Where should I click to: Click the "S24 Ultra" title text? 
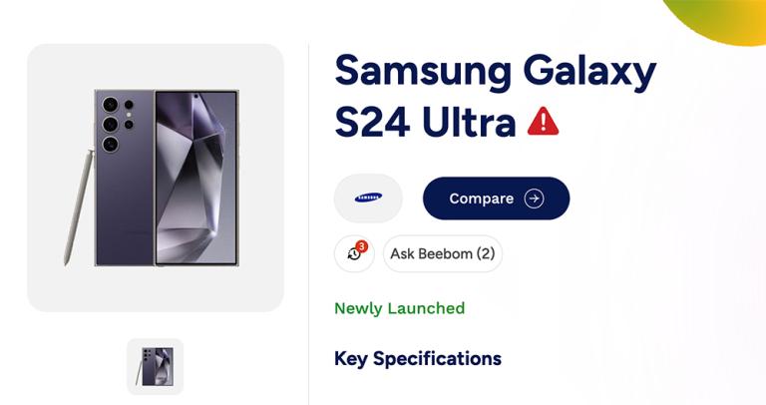pyautogui.click(x=425, y=122)
